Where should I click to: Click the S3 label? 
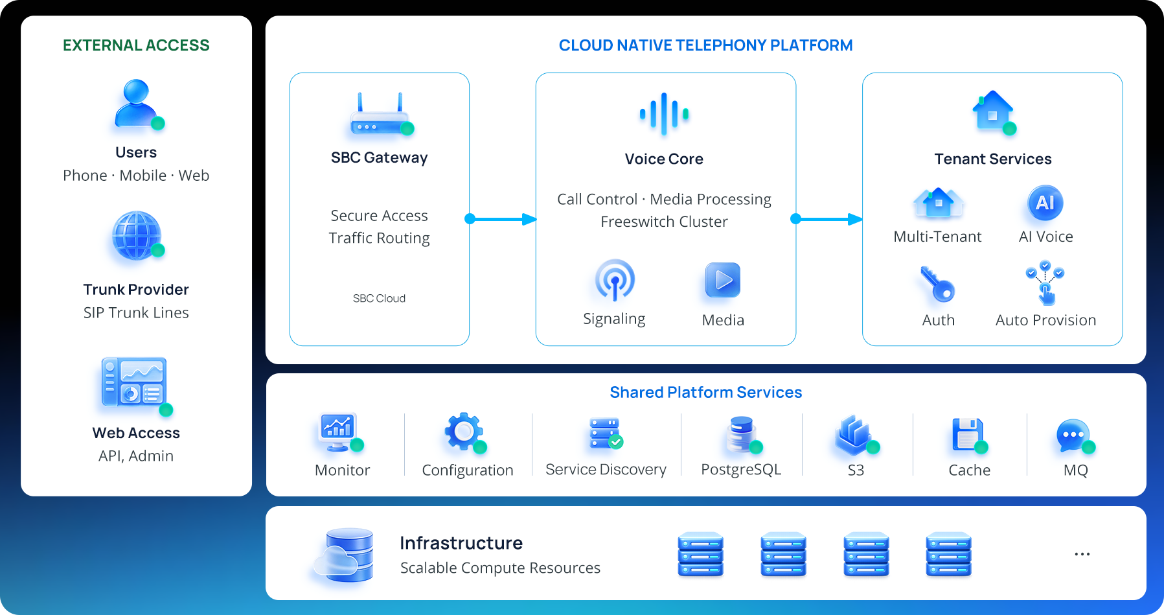click(856, 470)
